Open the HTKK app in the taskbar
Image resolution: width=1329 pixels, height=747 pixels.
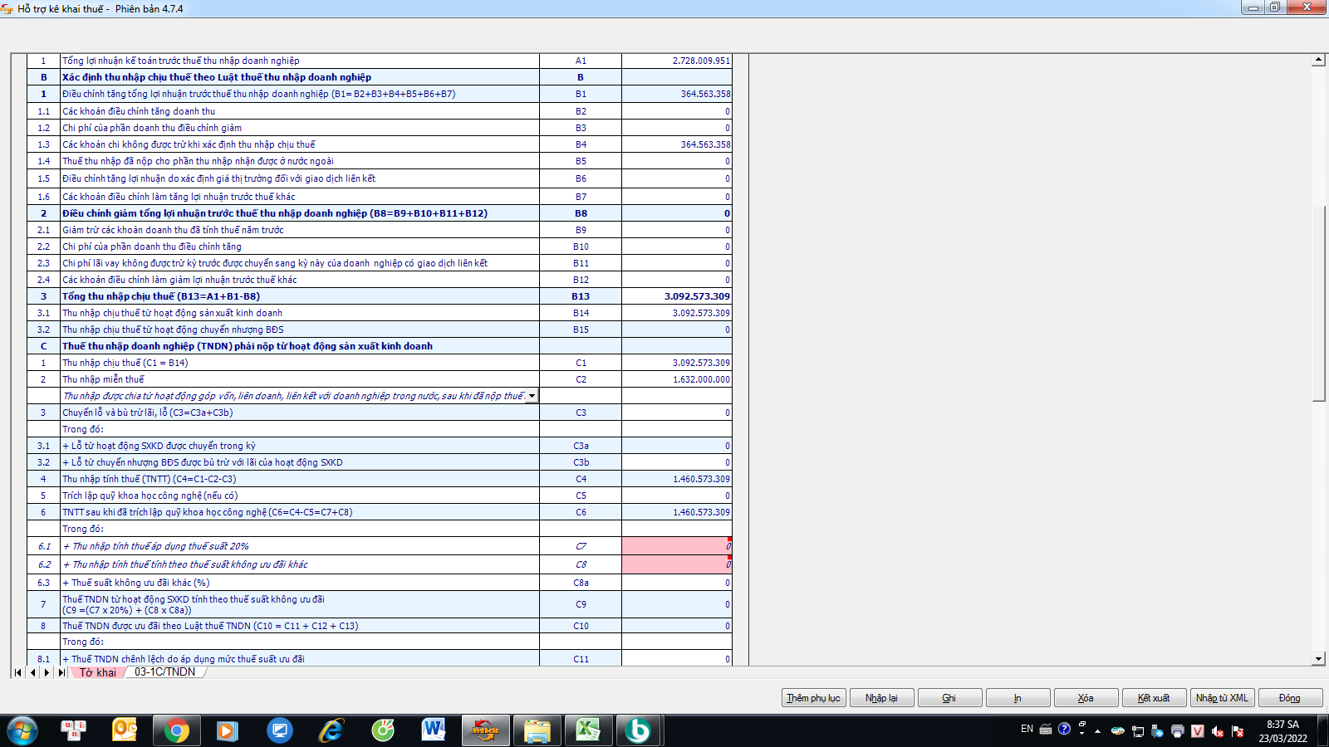pyautogui.click(x=485, y=730)
